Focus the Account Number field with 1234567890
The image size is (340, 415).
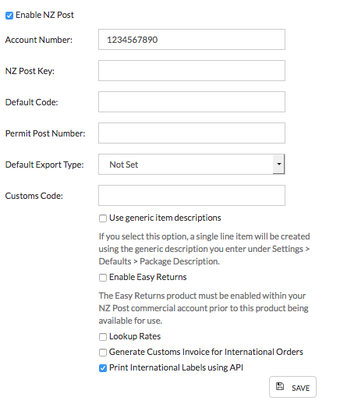coord(192,40)
